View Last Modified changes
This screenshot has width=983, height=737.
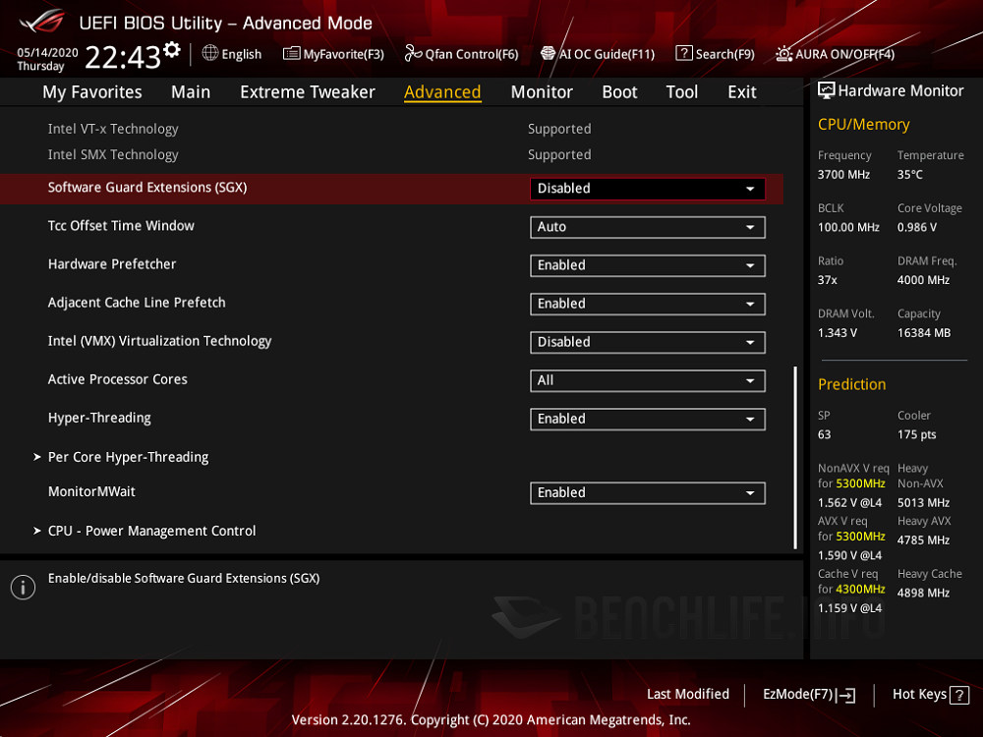(x=688, y=694)
